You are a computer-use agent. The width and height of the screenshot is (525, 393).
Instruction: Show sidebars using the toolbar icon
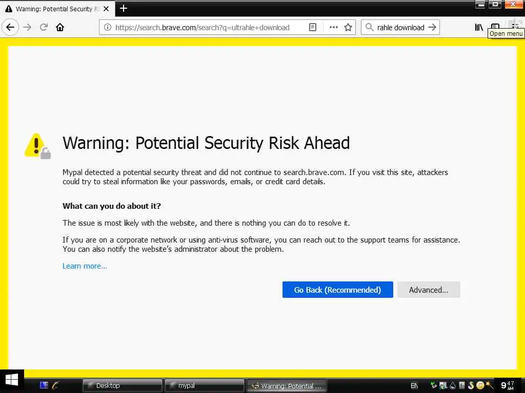point(495,26)
